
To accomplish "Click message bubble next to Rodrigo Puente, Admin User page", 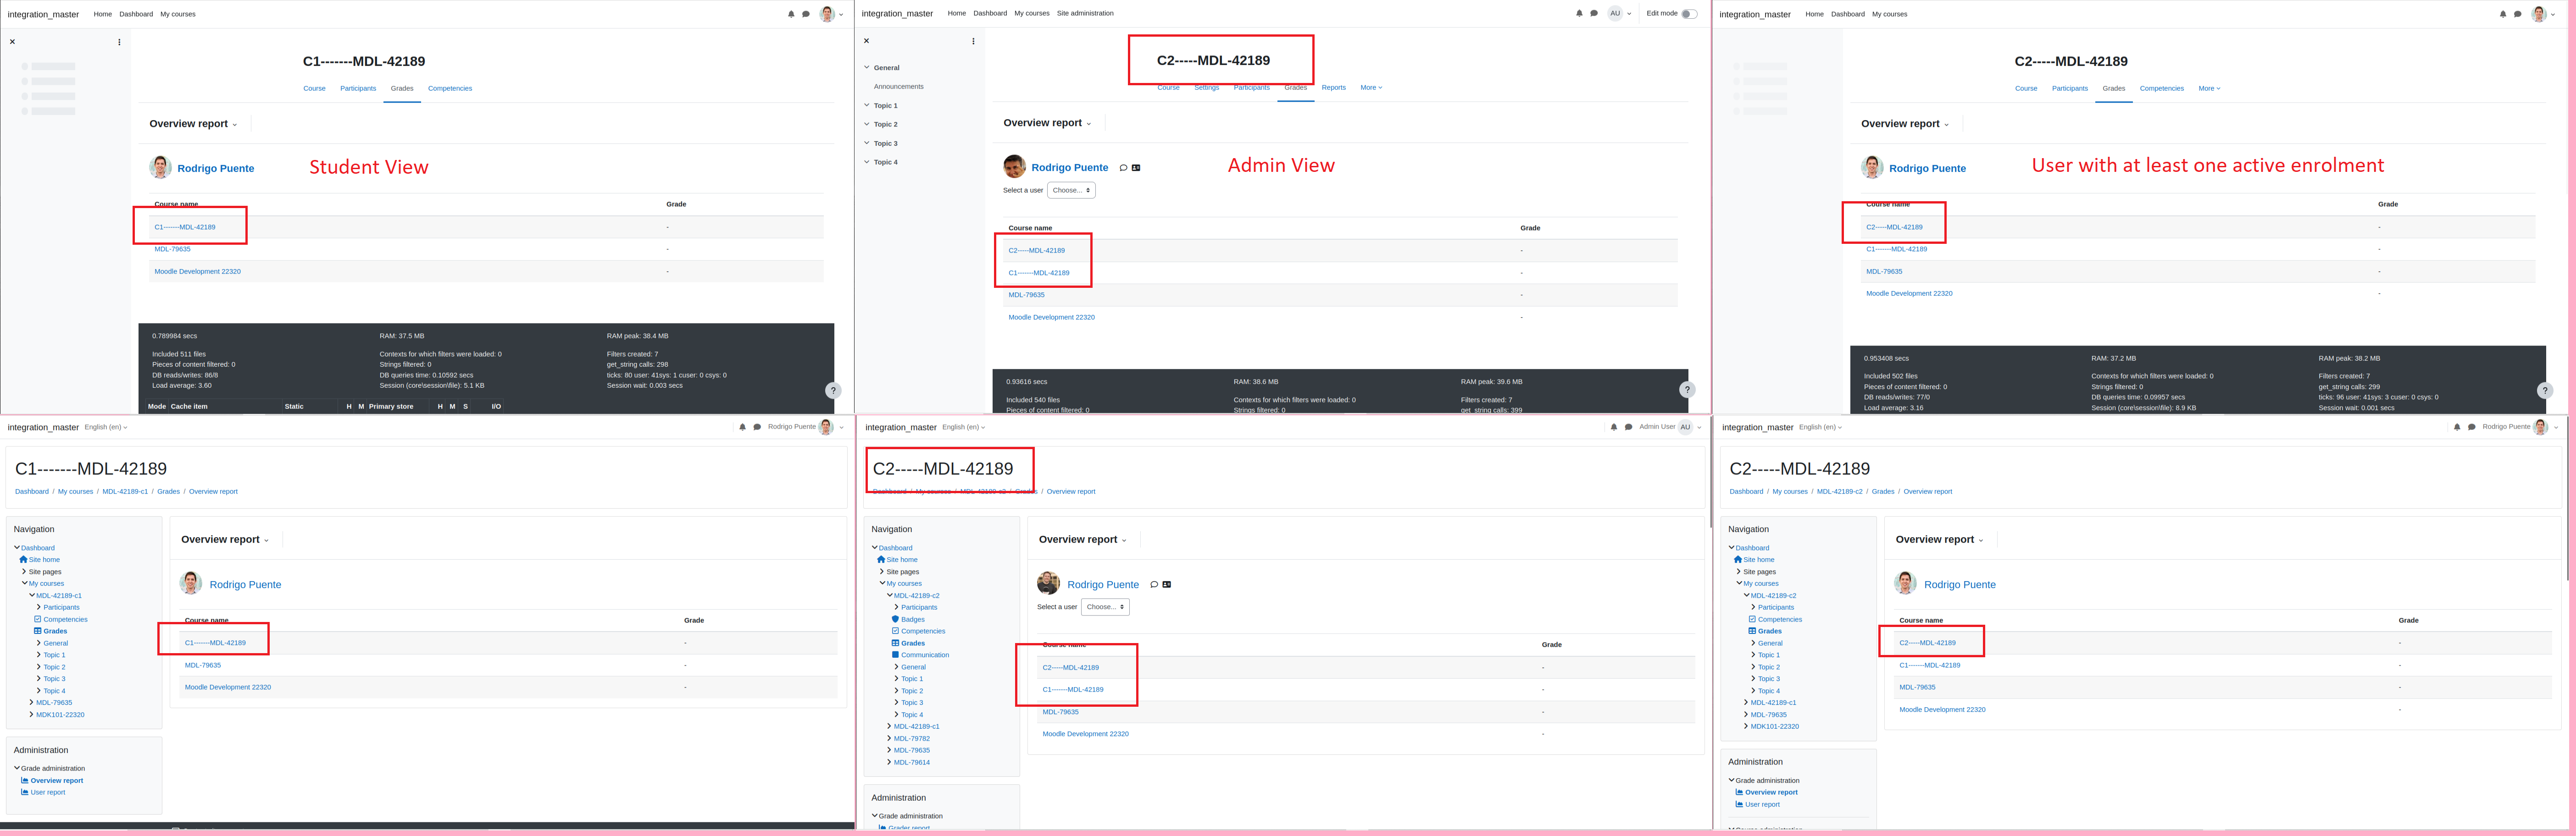I will point(1154,584).
